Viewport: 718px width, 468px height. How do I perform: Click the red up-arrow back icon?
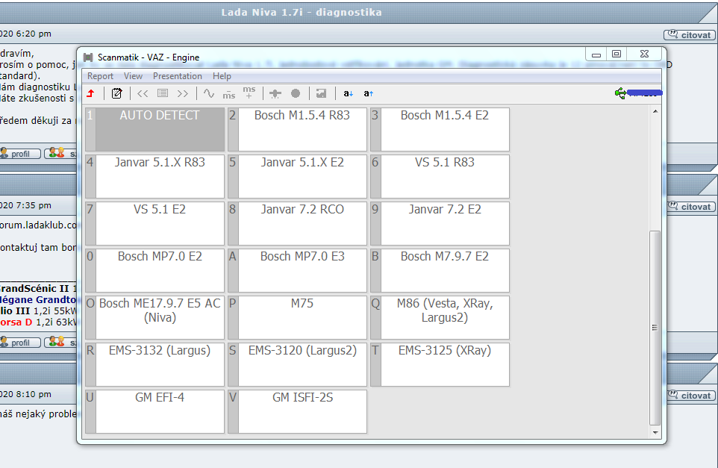(x=90, y=93)
